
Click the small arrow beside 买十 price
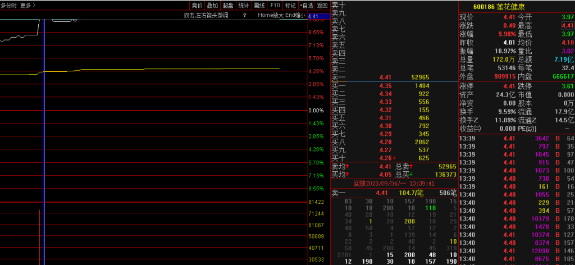394,158
